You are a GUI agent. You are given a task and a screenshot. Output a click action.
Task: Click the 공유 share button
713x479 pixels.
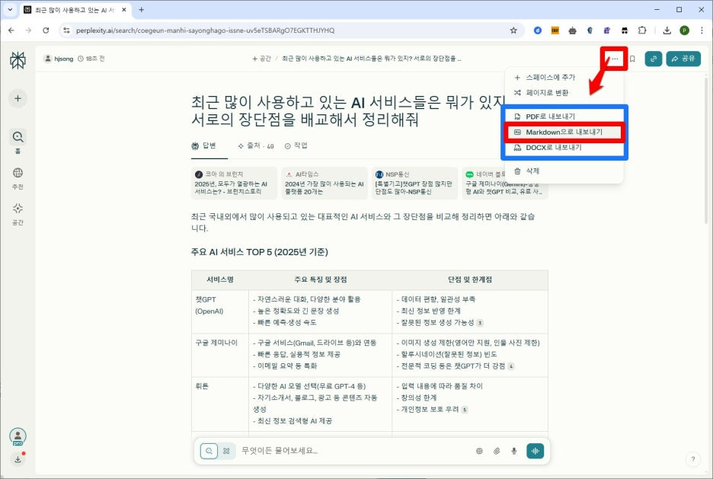pyautogui.click(x=683, y=59)
